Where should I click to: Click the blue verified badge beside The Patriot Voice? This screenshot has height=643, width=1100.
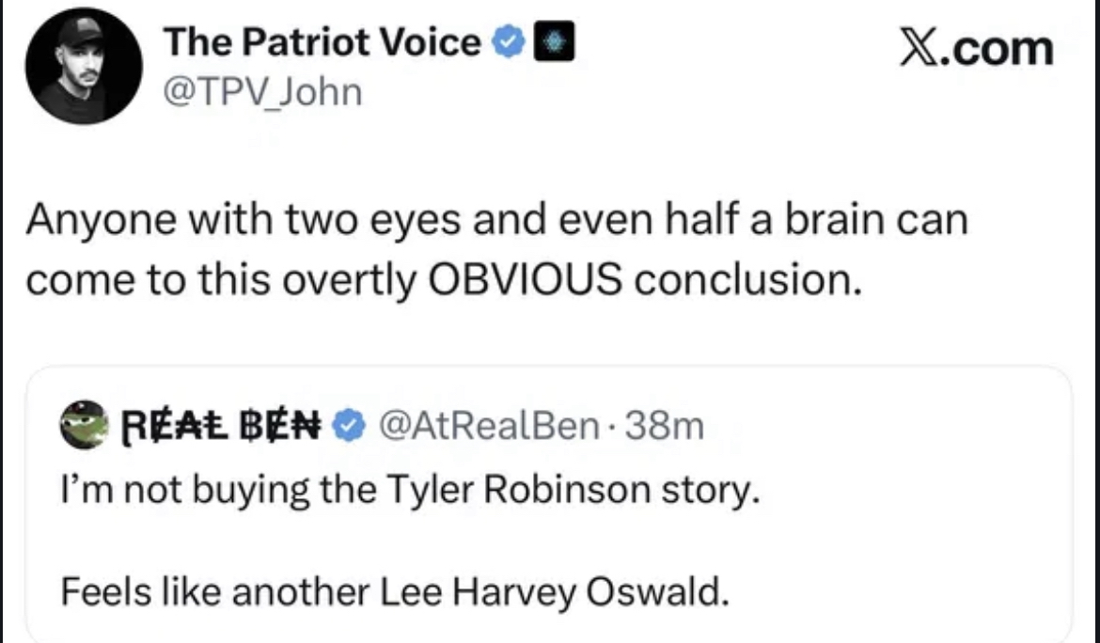509,43
